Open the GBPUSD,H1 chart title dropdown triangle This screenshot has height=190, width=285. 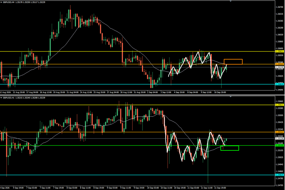click(x=1, y=98)
